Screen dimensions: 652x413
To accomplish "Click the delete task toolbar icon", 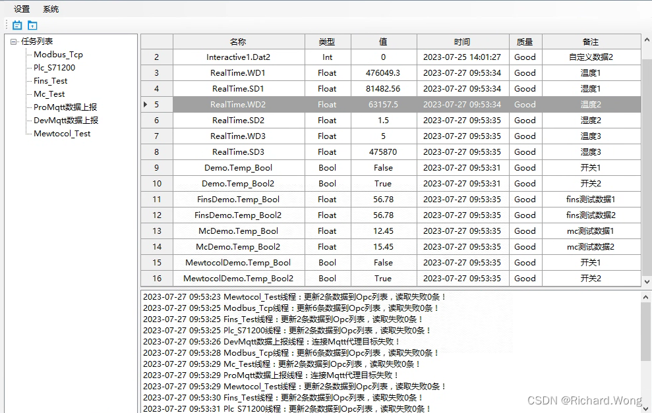I will coord(17,25).
